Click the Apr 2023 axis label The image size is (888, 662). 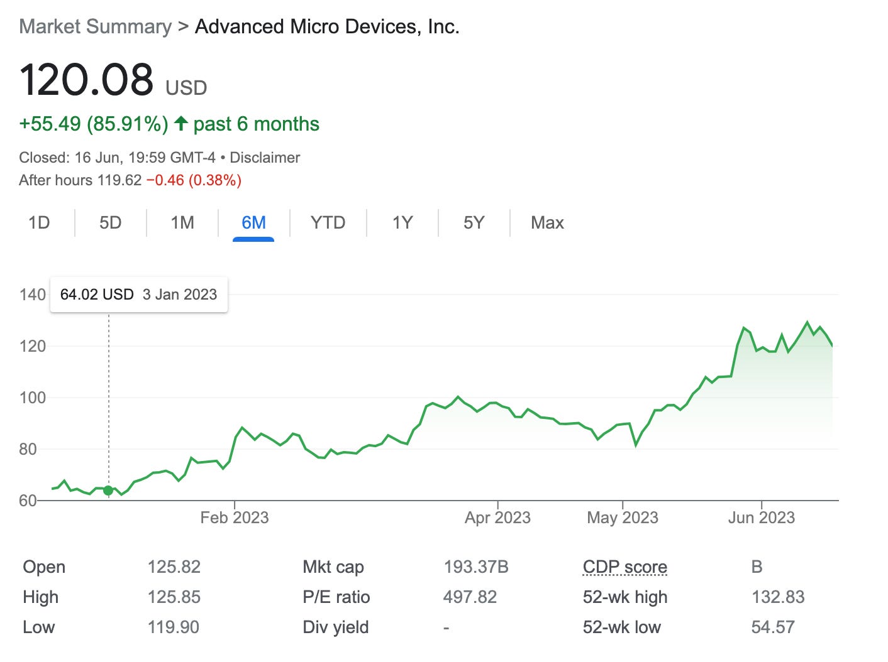coord(497,518)
